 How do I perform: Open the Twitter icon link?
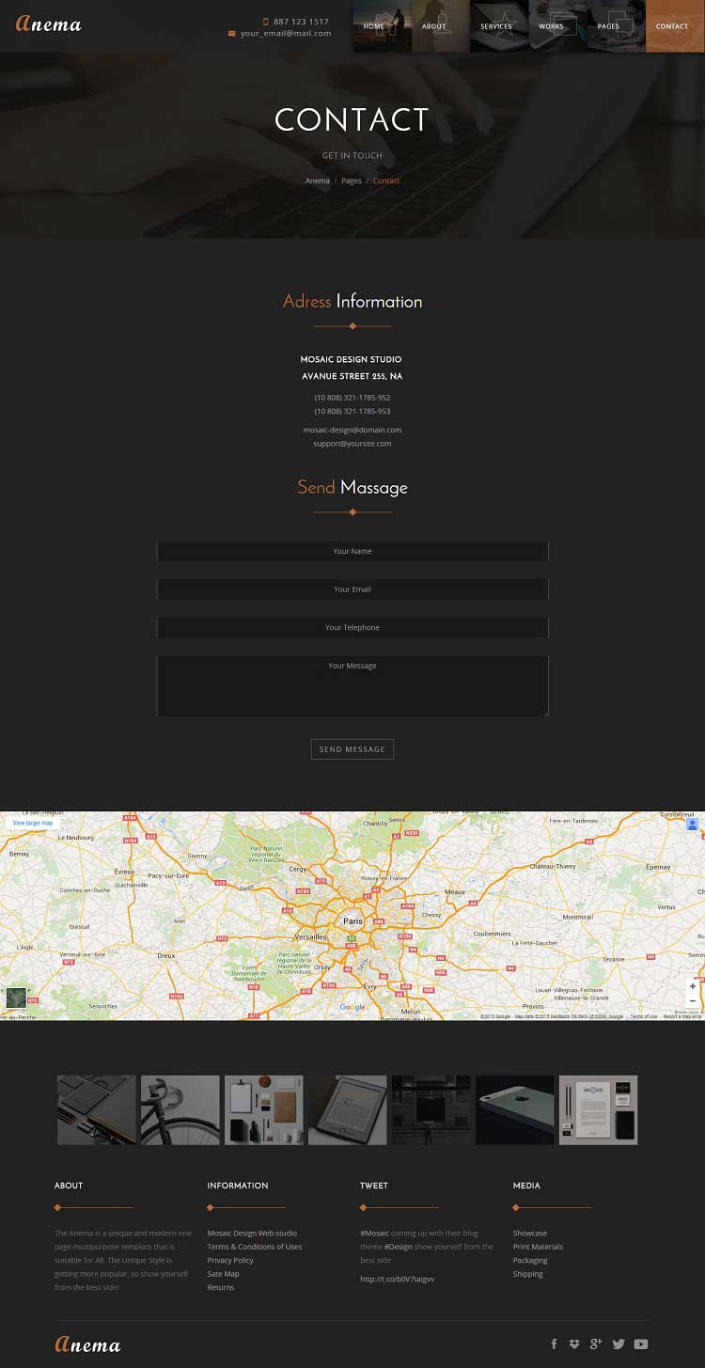[619, 1344]
